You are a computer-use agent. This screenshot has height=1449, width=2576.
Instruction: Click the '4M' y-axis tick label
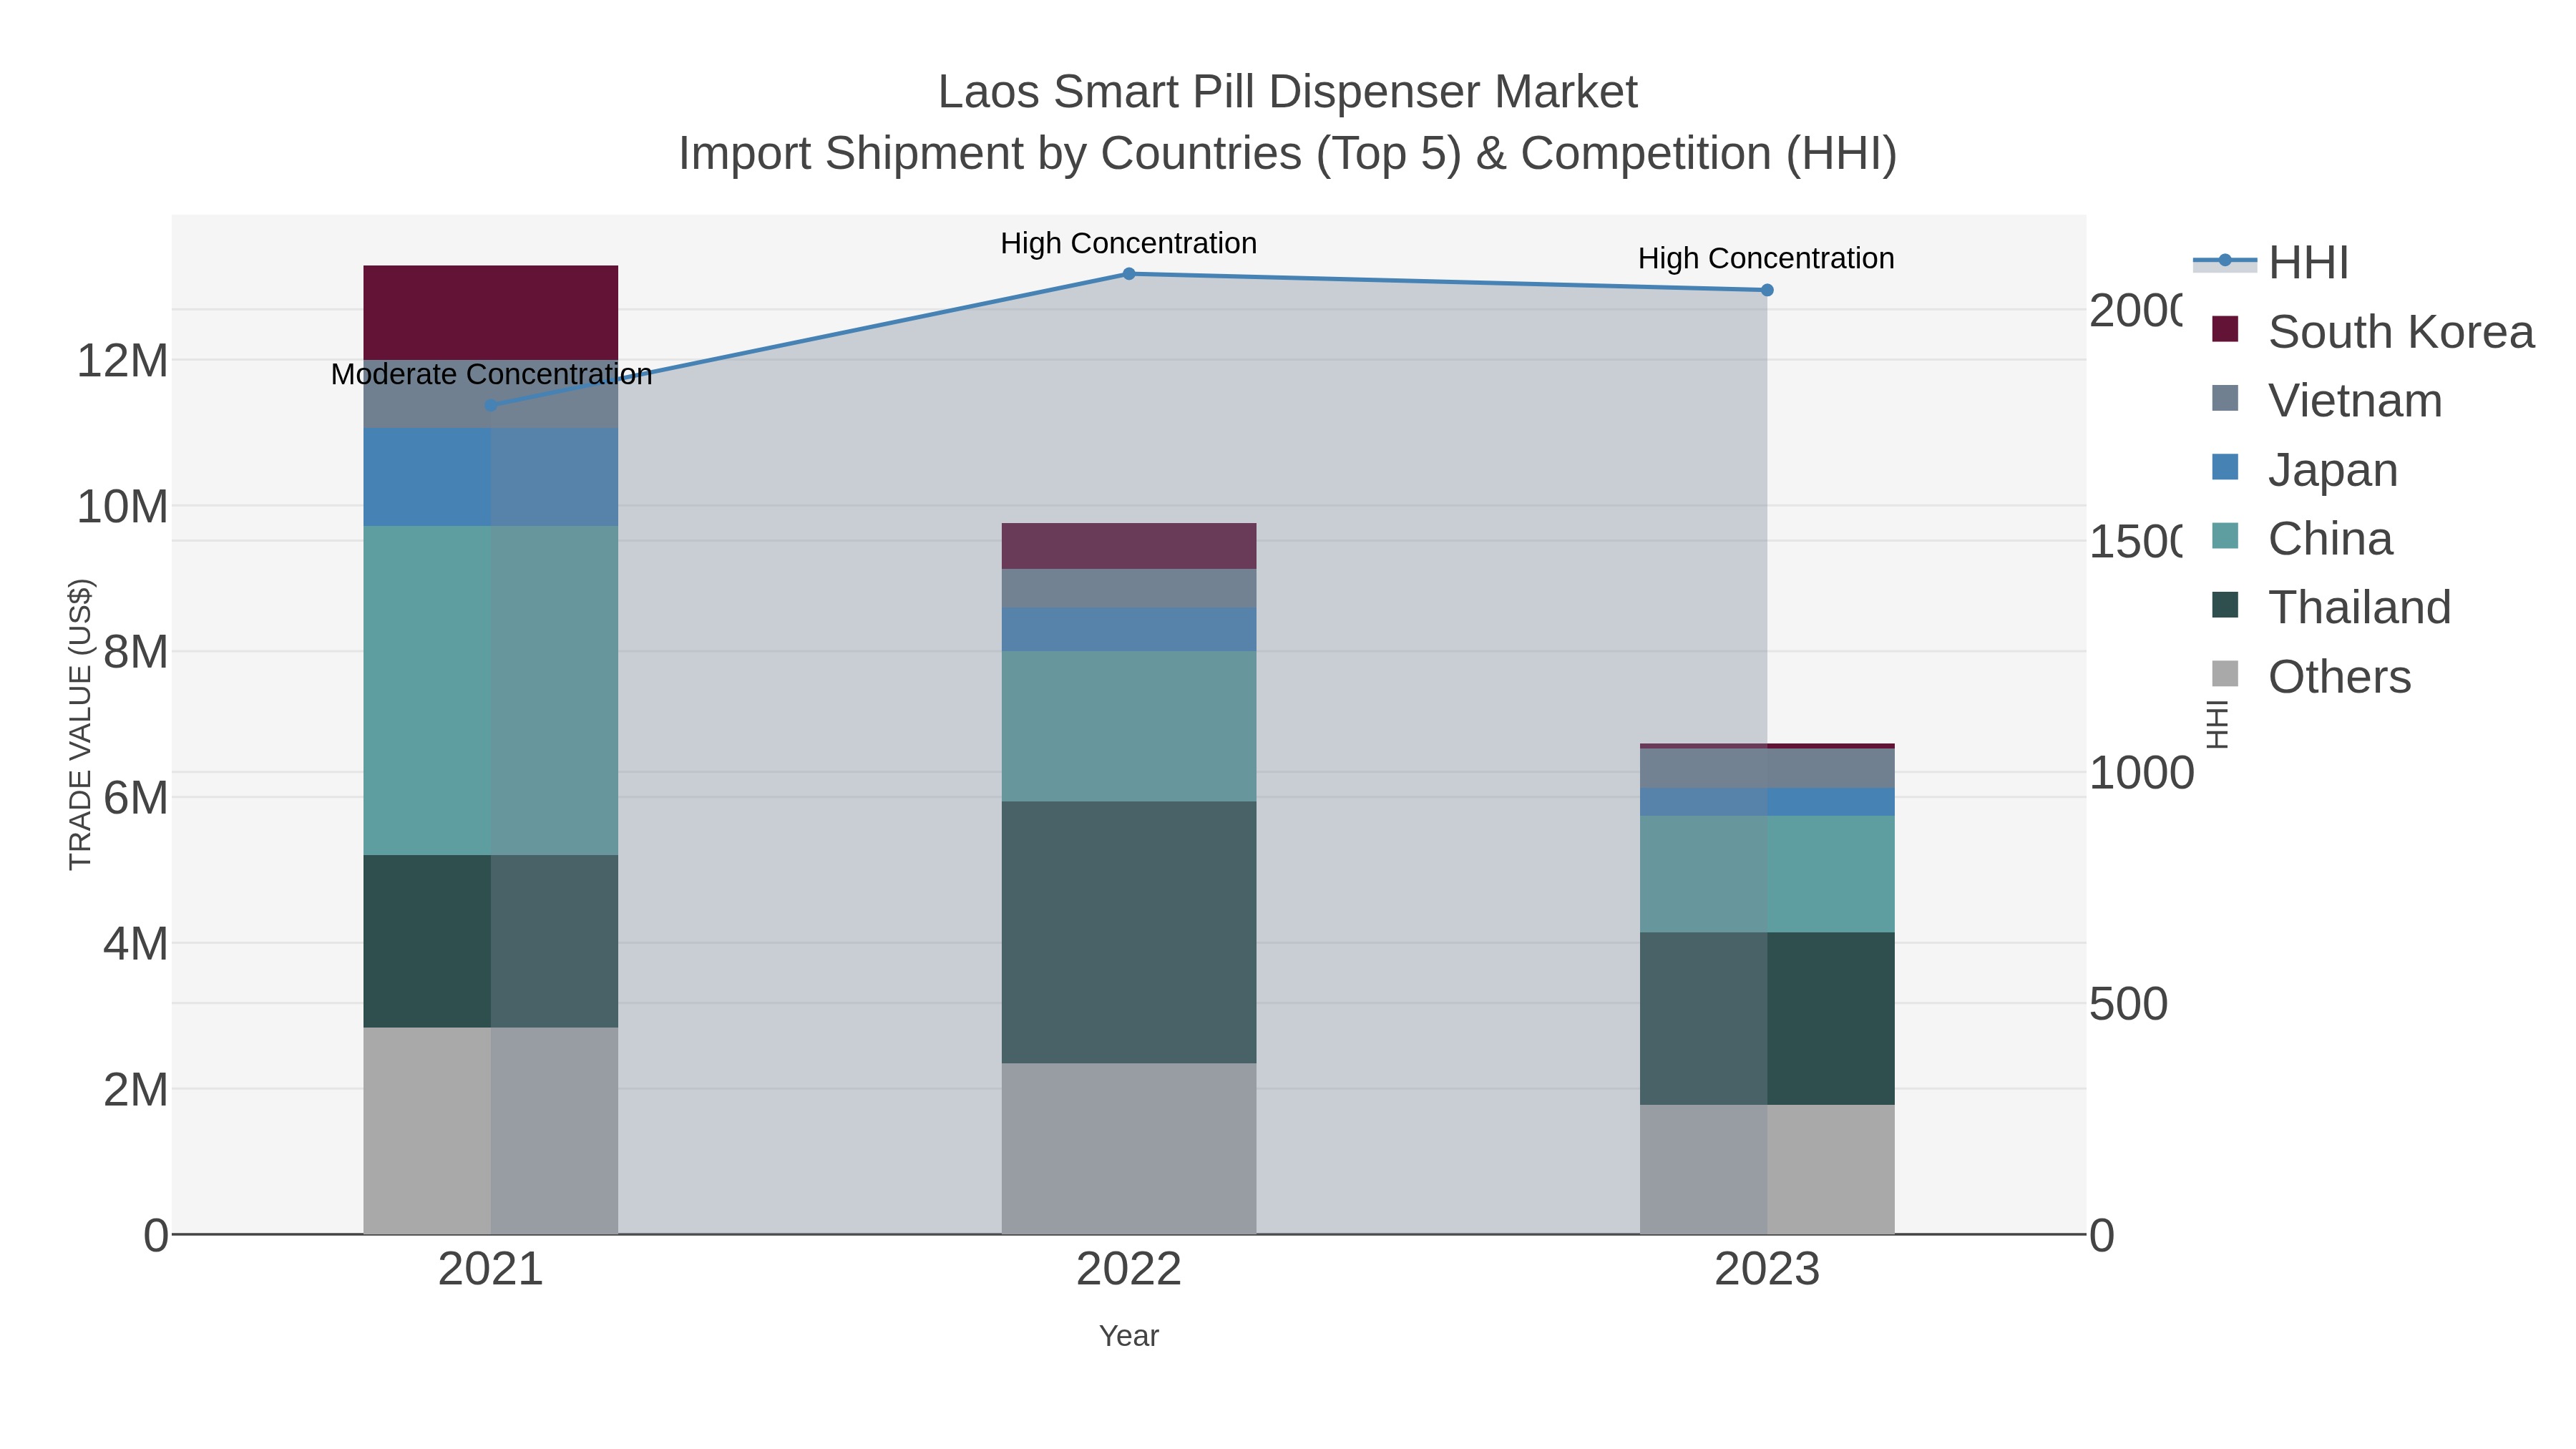click(x=135, y=944)
